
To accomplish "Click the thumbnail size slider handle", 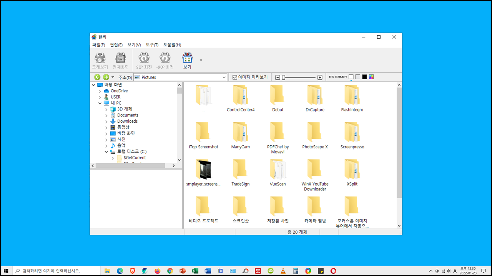I will coord(283,77).
